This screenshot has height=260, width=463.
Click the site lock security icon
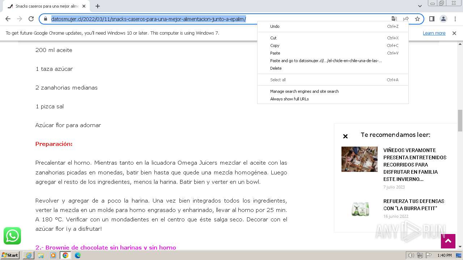coord(46,19)
